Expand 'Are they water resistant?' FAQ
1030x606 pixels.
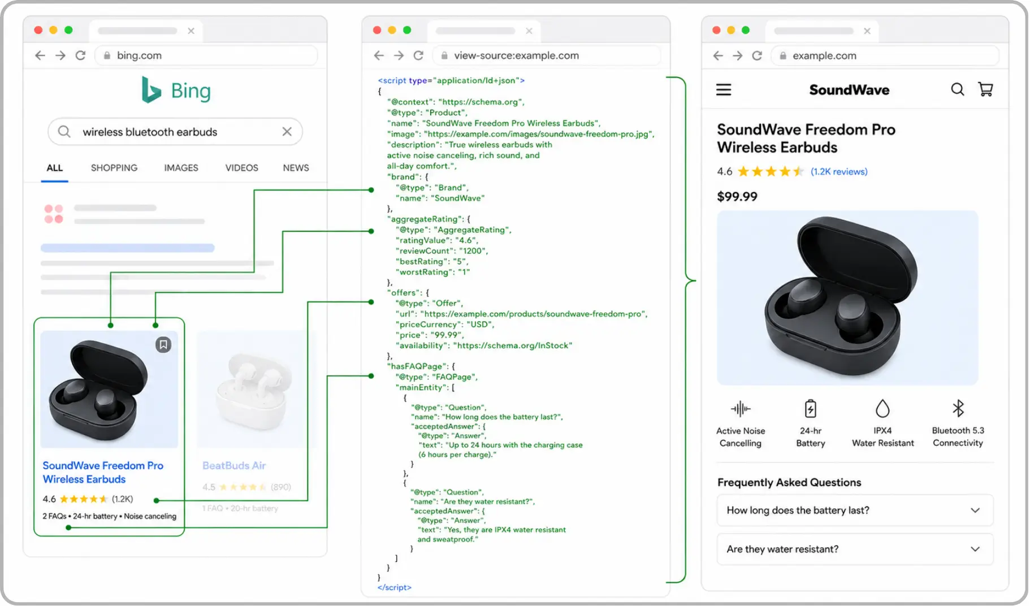pyautogui.click(x=855, y=549)
